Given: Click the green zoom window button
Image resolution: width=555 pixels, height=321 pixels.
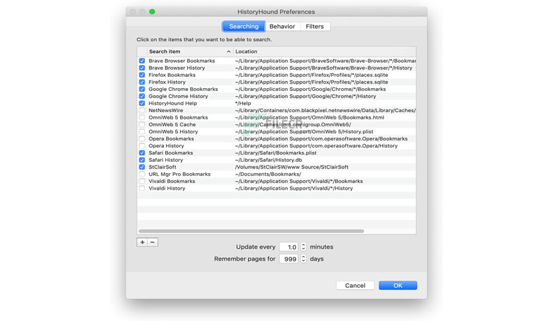Looking at the screenshot, I should [152, 12].
